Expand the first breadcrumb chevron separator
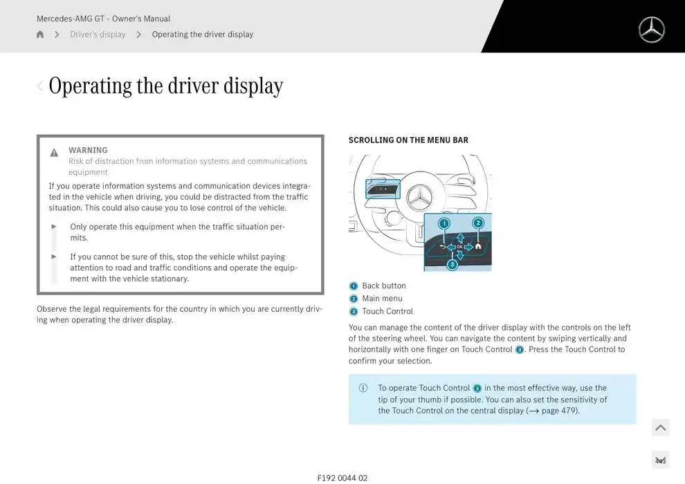 click(57, 34)
